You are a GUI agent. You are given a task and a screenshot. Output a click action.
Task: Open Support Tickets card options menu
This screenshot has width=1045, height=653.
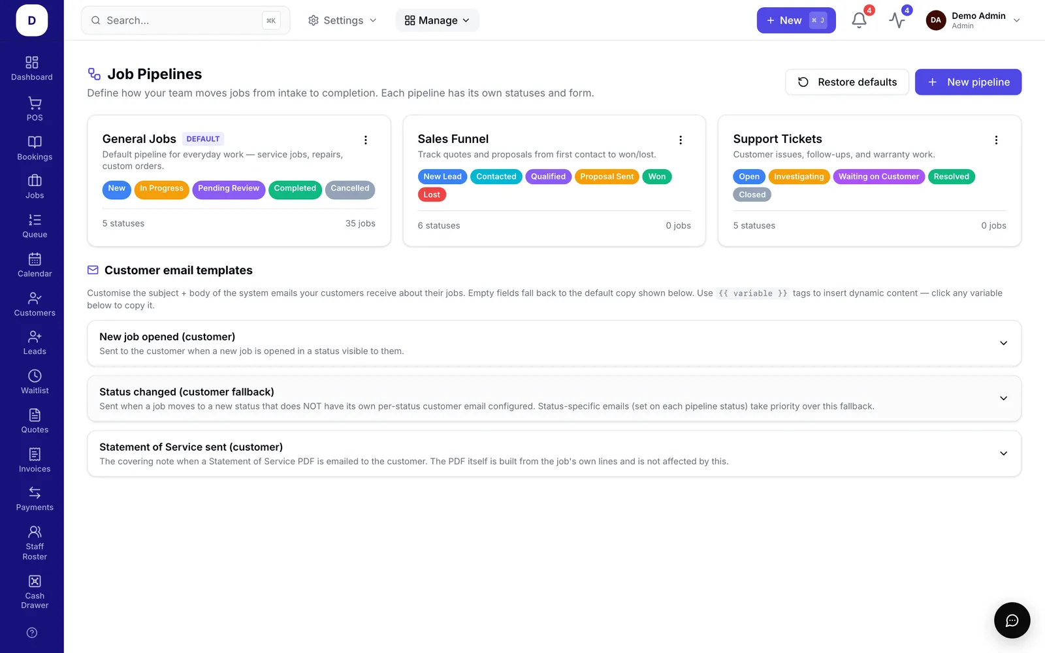click(996, 140)
